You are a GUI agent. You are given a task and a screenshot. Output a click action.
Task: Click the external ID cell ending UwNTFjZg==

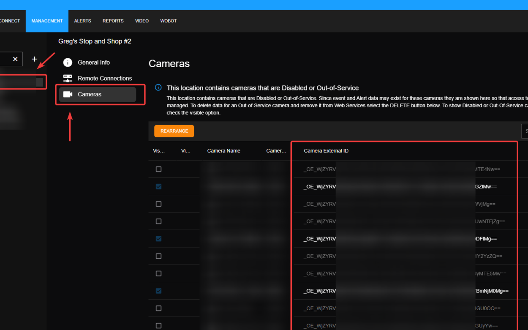pyautogui.click(x=404, y=221)
